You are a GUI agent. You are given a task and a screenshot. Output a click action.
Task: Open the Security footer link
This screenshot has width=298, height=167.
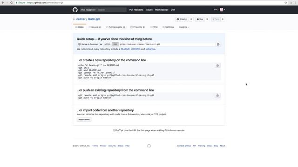(112, 146)
